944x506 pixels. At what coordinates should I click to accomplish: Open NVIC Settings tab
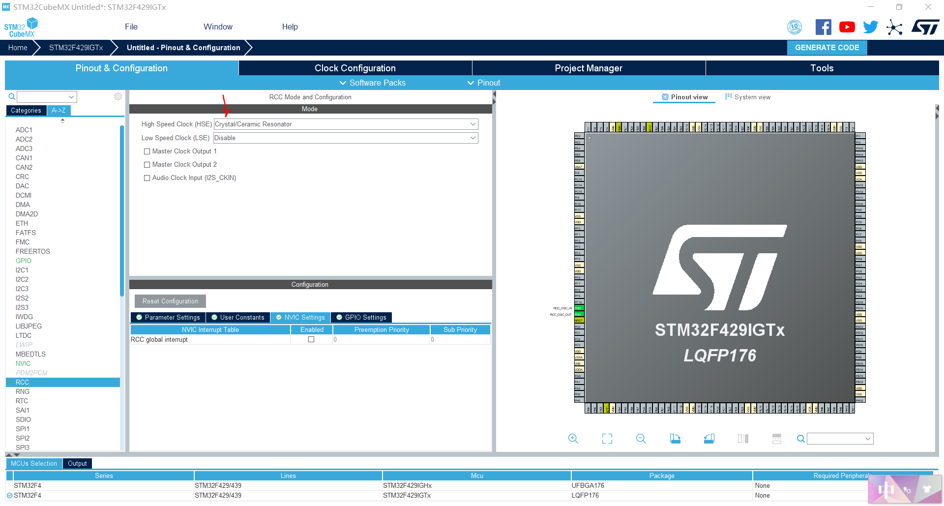click(x=300, y=318)
